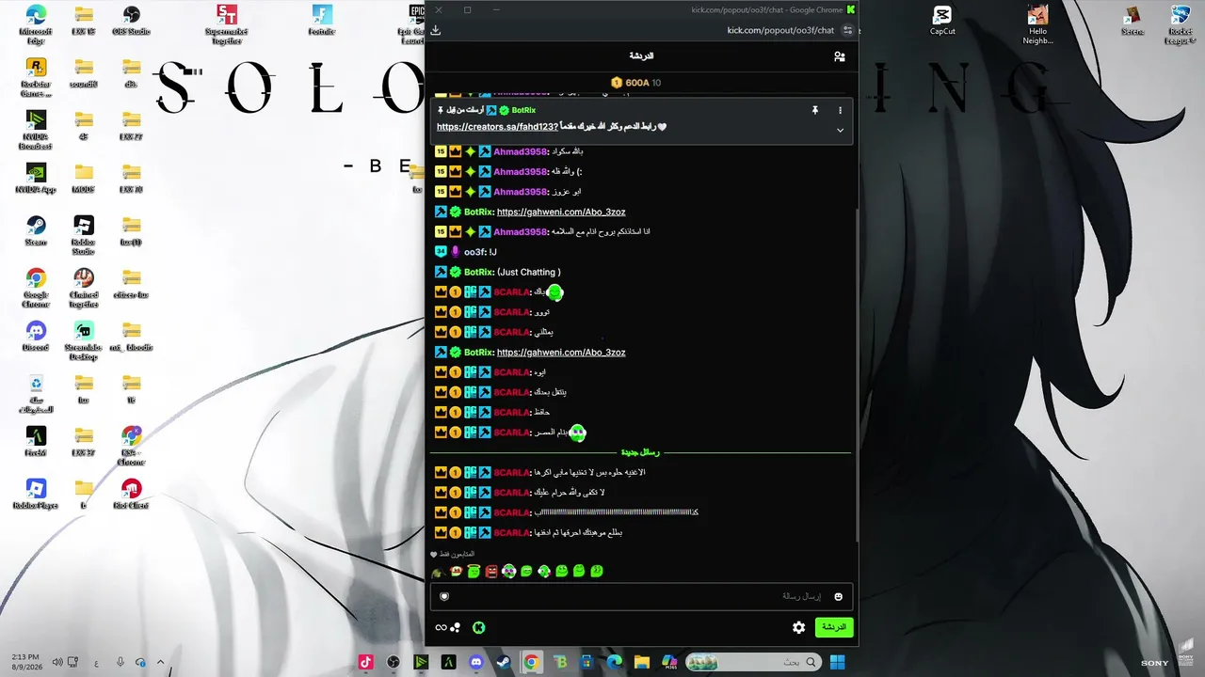This screenshot has width=1205, height=677.
Task: Click username oo3f in chat
Action: [x=474, y=252]
